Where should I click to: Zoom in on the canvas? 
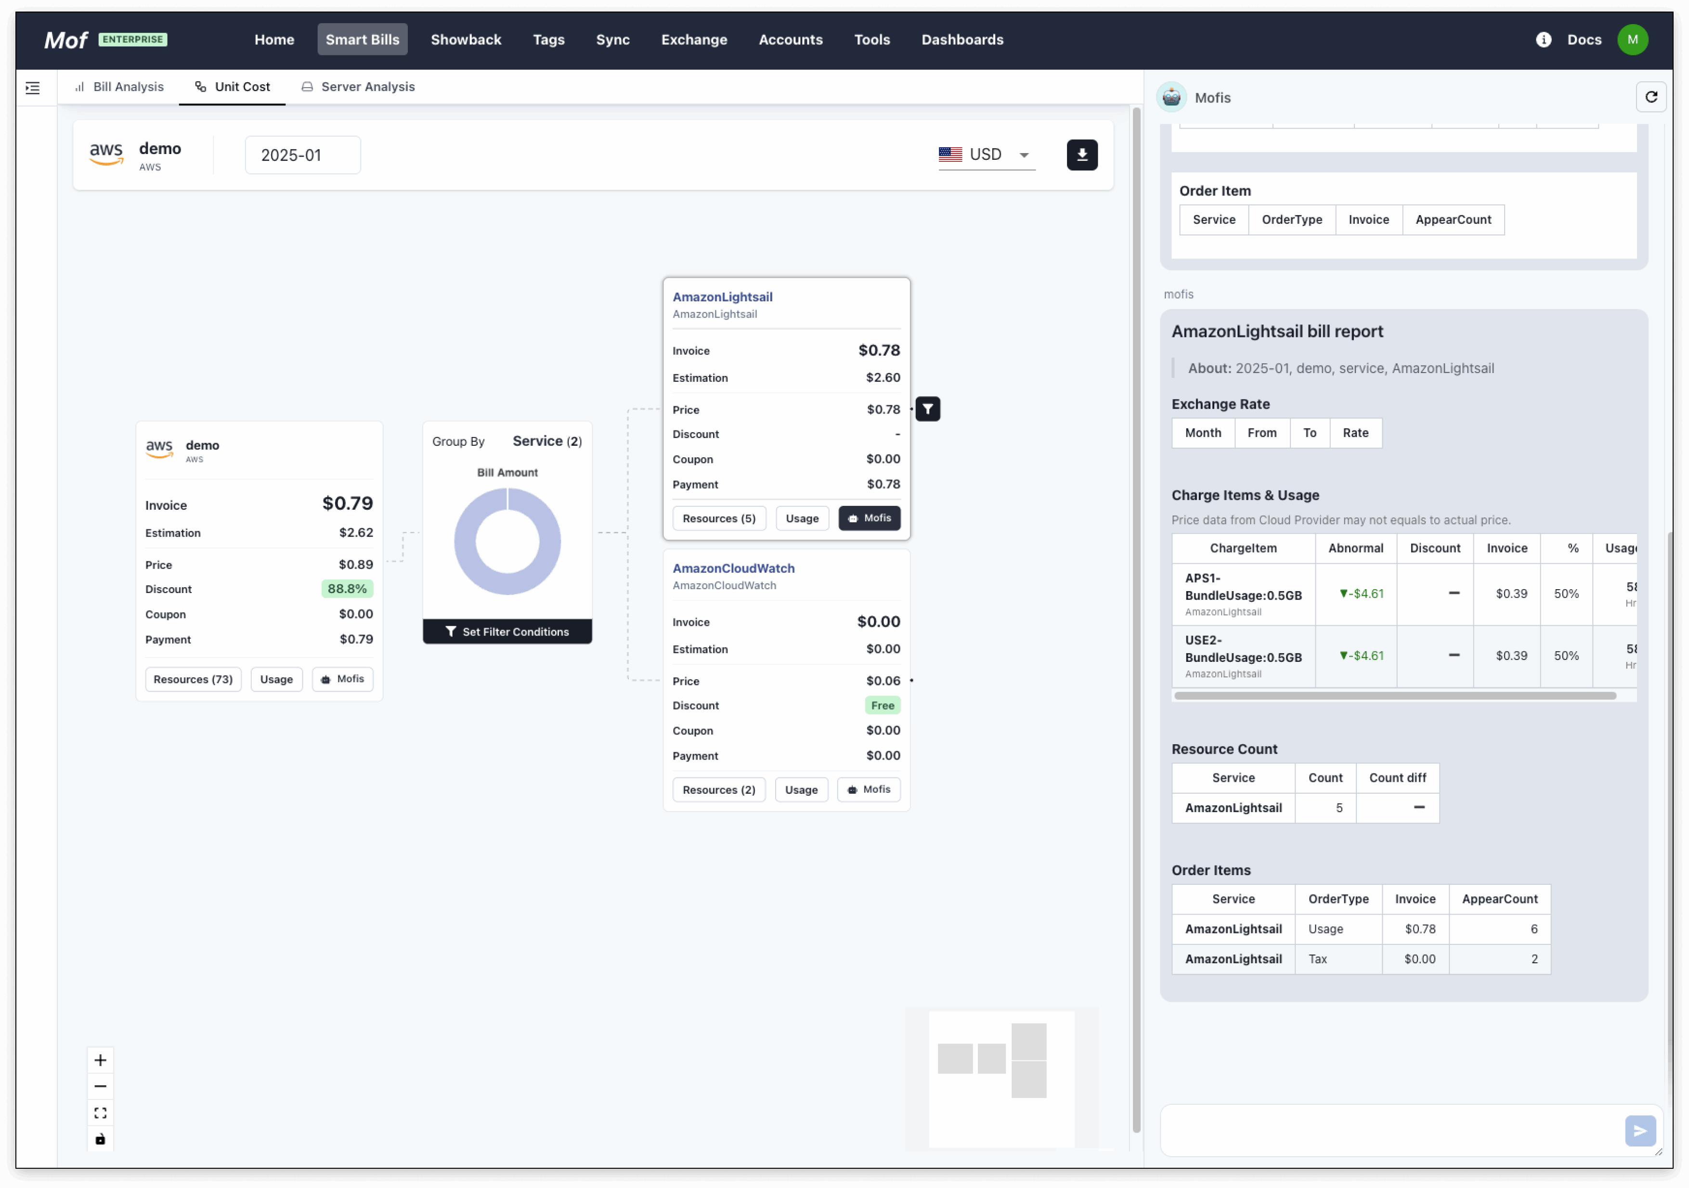pos(101,1060)
